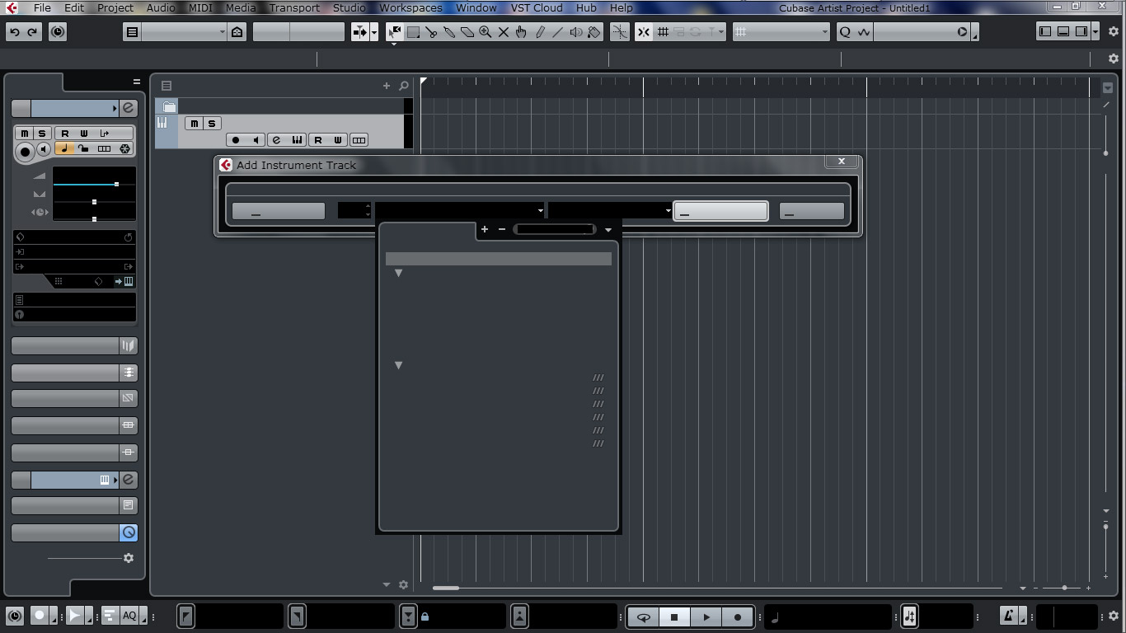Mute the instrument track in track list
The height and width of the screenshot is (633, 1126).
[x=194, y=124]
